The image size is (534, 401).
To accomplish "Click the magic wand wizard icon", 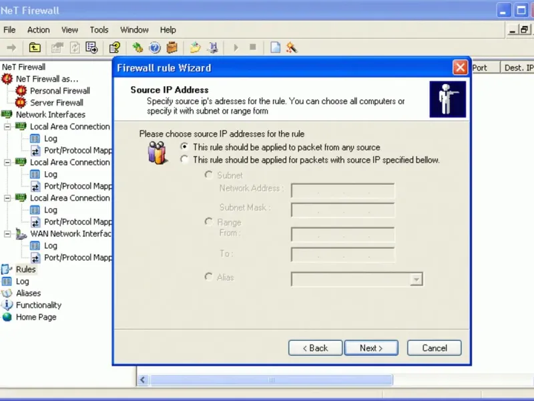I will click(292, 47).
